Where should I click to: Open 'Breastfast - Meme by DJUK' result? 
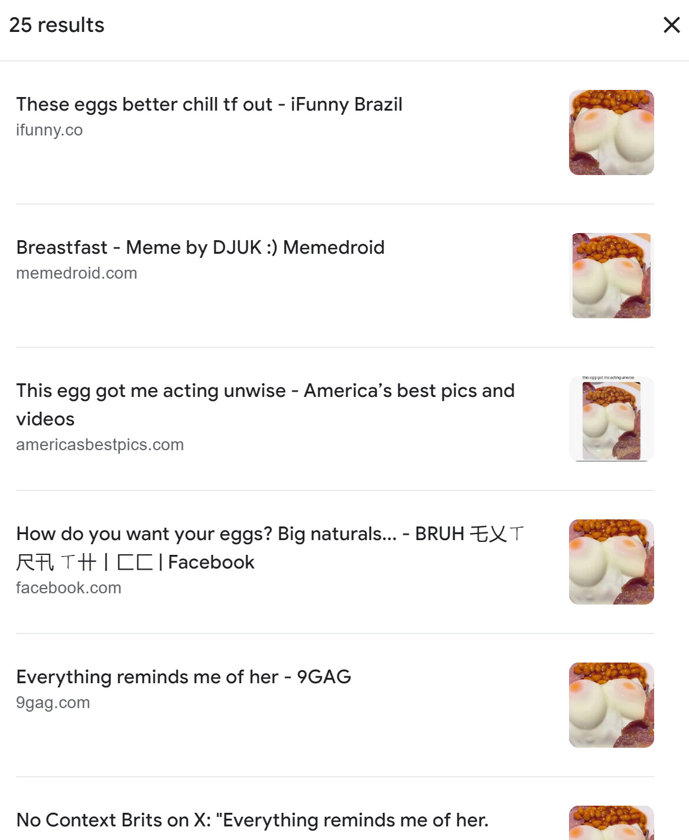point(200,247)
